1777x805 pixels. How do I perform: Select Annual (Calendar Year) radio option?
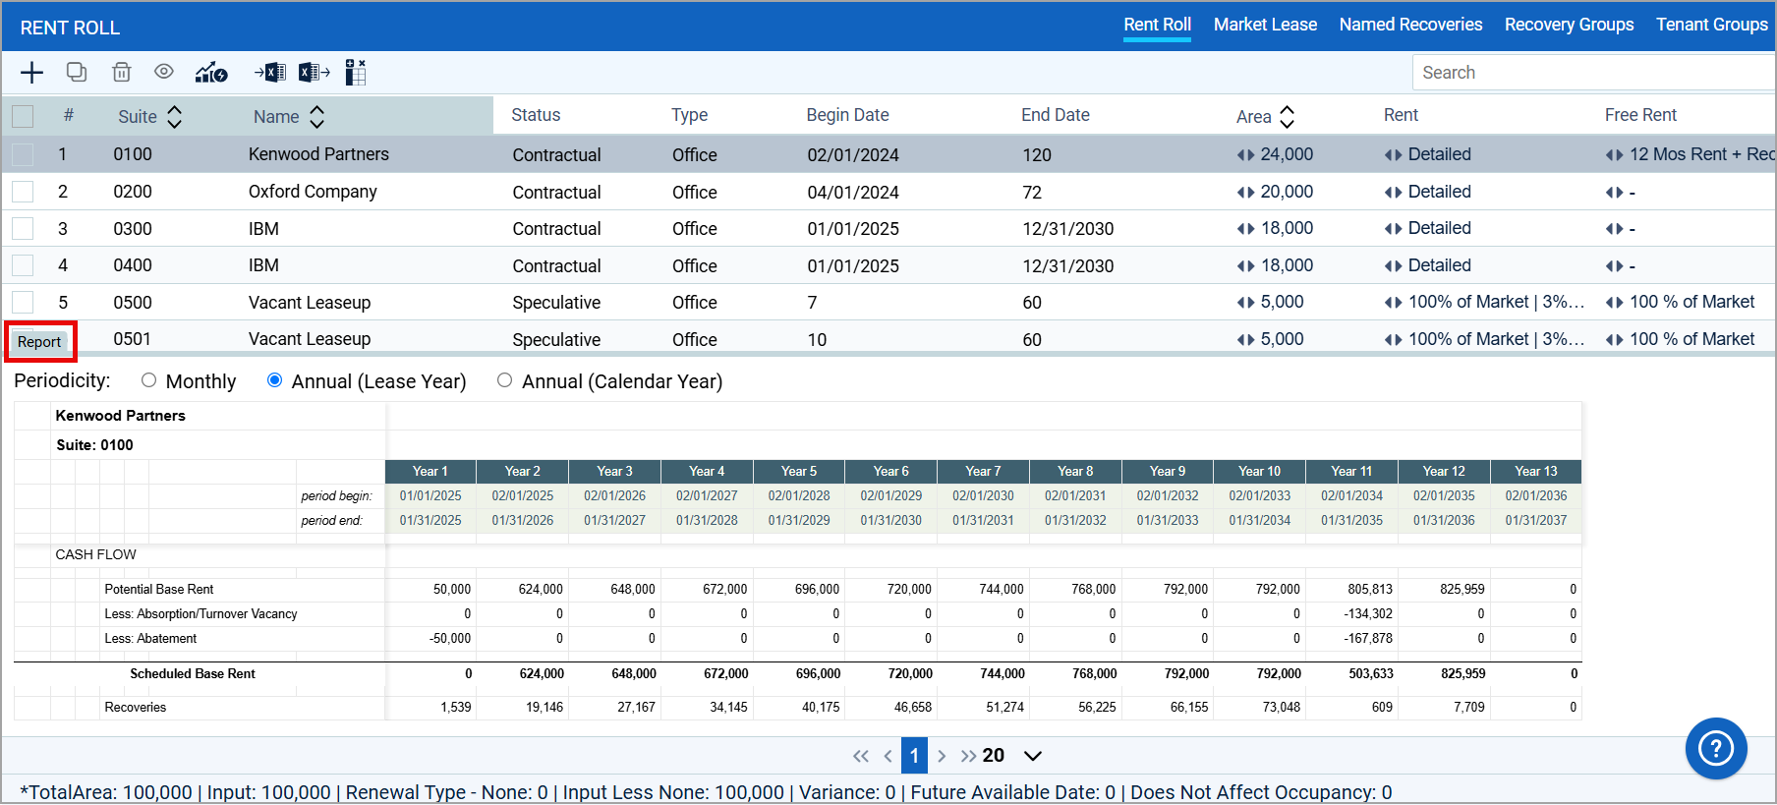pyautogui.click(x=504, y=380)
